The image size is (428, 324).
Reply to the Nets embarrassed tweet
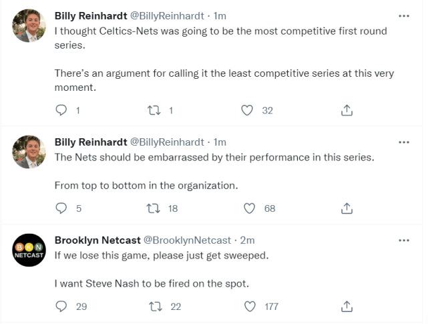click(x=61, y=208)
